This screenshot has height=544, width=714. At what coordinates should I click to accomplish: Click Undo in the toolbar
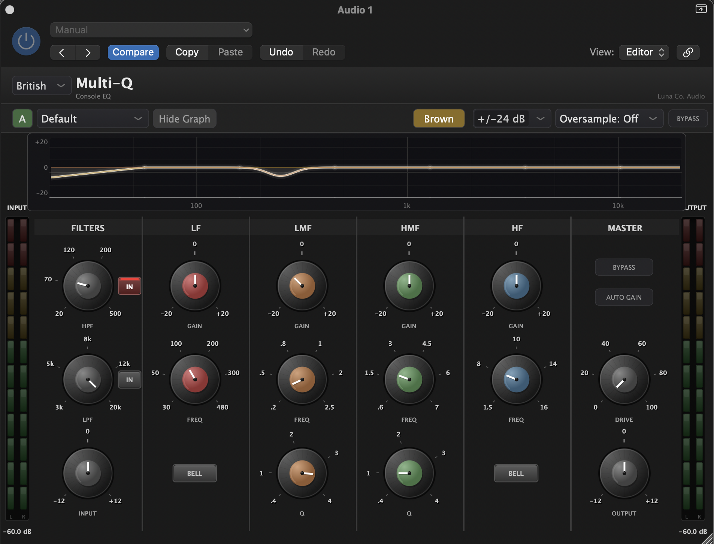click(x=281, y=52)
